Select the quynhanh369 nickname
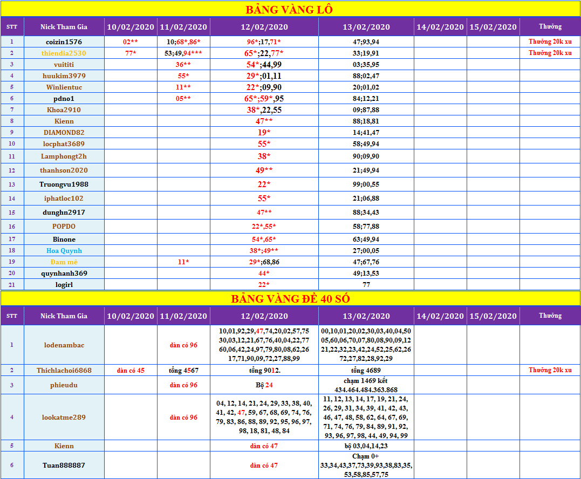The height and width of the screenshot is (479, 581). coord(64,273)
